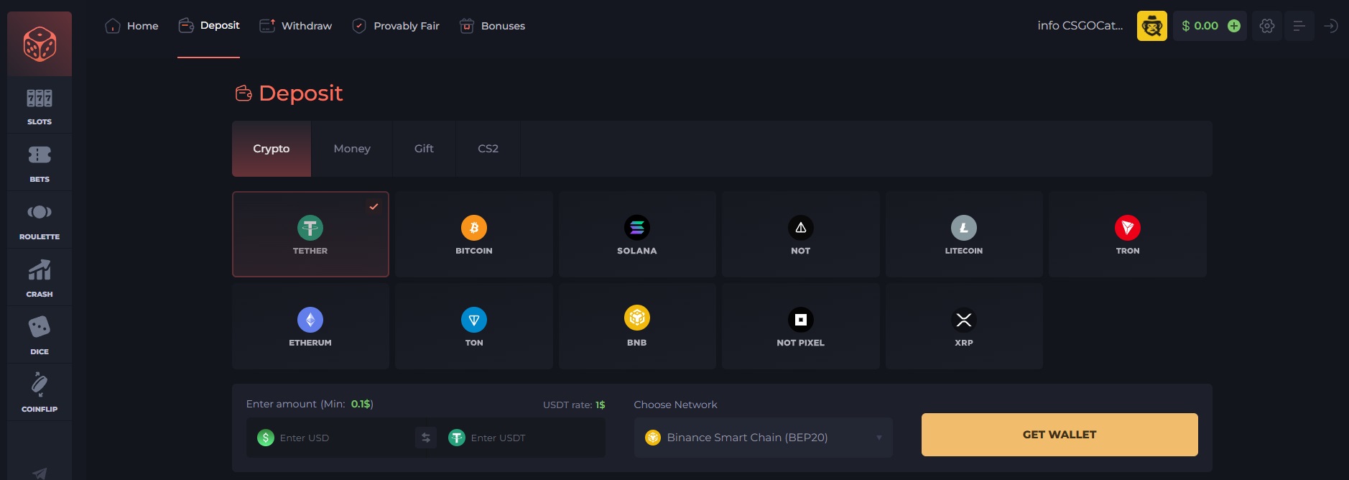Expand the Choose Network dropdown
This screenshot has width=1349, height=480.
click(763, 438)
